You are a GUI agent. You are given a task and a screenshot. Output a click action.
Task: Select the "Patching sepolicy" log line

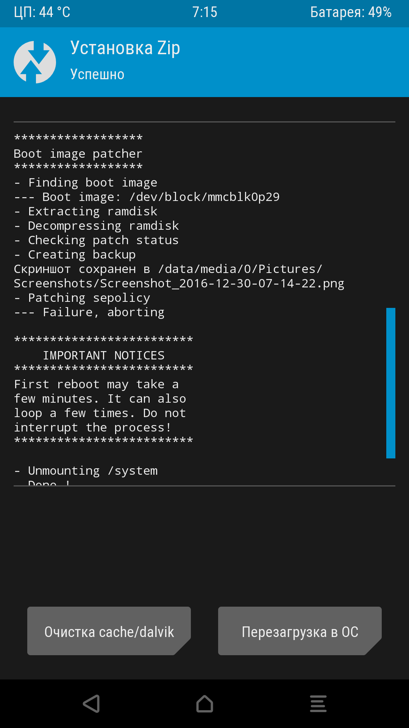pos(89,298)
